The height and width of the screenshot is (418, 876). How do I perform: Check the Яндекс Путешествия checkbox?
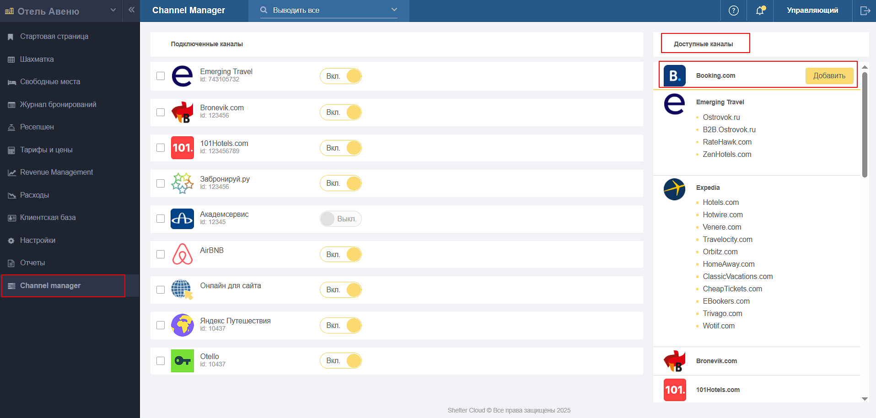161,325
